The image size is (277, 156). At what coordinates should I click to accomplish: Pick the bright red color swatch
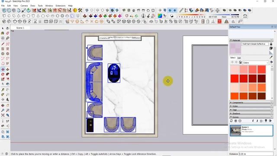point(235,78)
